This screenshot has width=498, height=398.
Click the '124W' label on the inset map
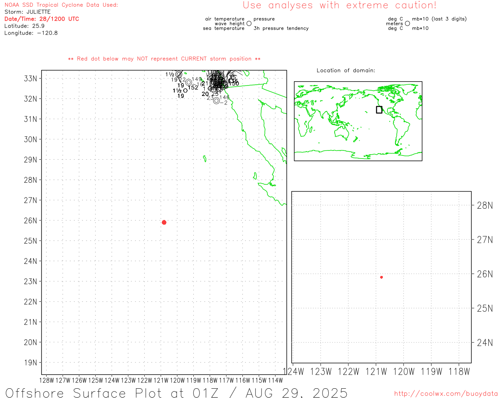(293, 372)
